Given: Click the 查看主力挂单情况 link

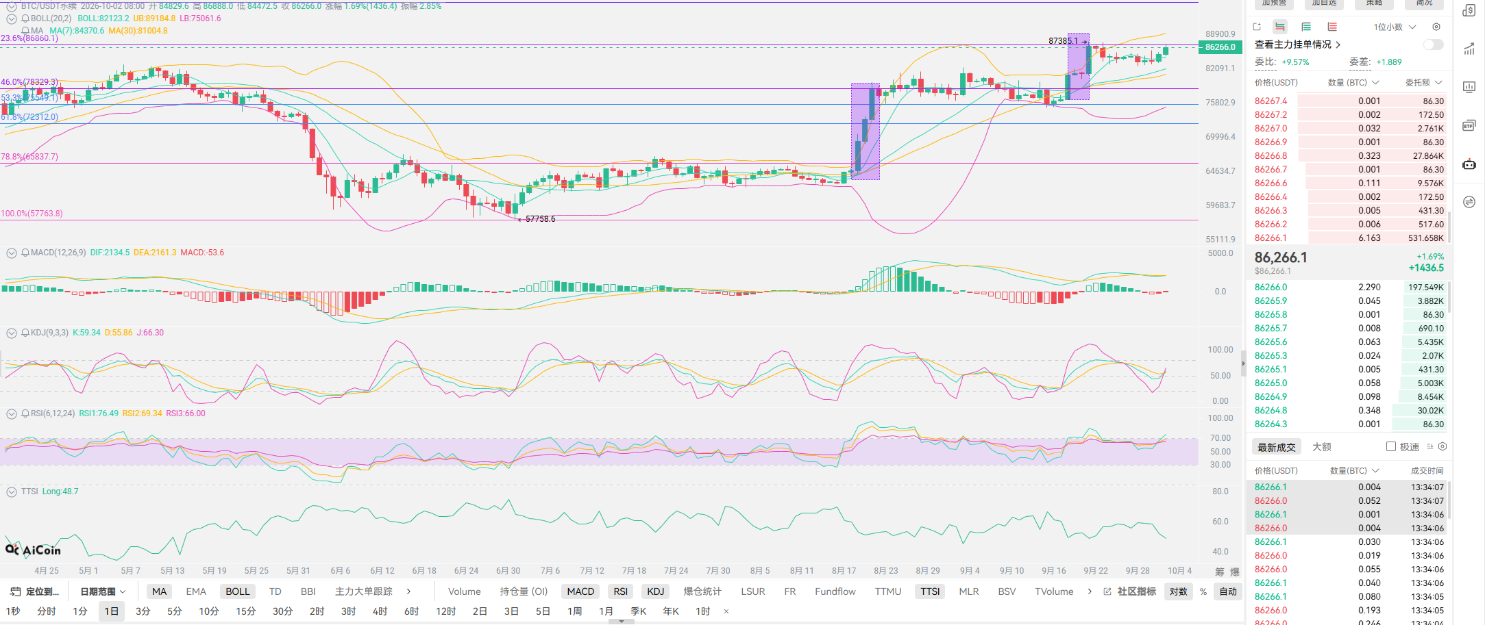Looking at the screenshot, I should pyautogui.click(x=1297, y=44).
